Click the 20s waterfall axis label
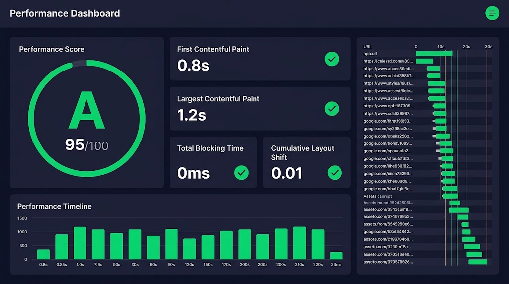 [466, 47]
